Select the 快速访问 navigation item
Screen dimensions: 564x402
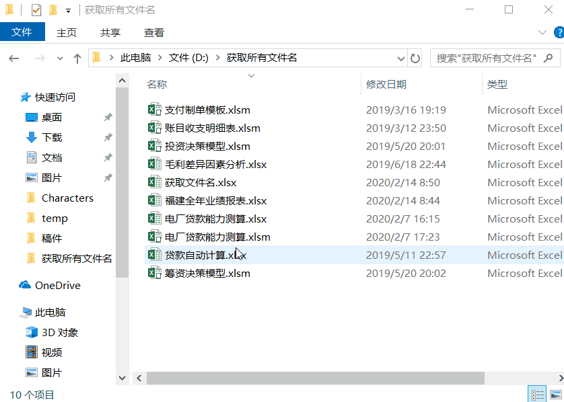pyautogui.click(x=55, y=97)
